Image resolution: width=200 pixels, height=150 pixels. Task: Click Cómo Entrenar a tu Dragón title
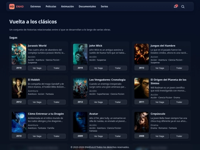tap(46, 114)
